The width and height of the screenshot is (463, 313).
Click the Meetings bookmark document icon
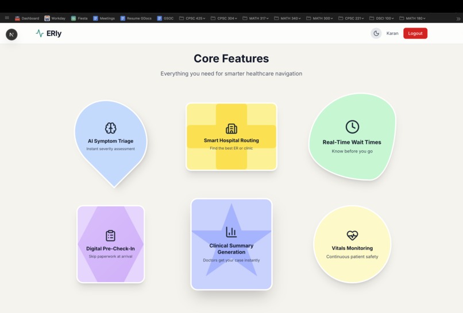click(x=95, y=18)
